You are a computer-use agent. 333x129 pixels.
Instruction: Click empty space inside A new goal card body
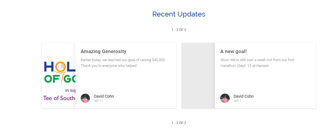(x=265, y=81)
